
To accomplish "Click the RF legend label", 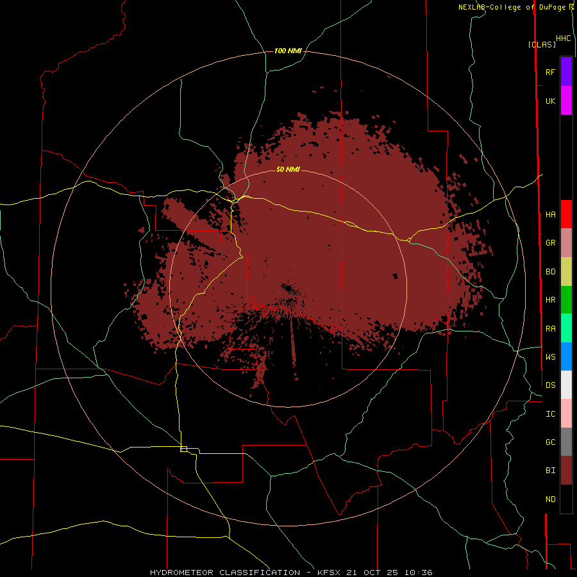I will pyautogui.click(x=550, y=72).
